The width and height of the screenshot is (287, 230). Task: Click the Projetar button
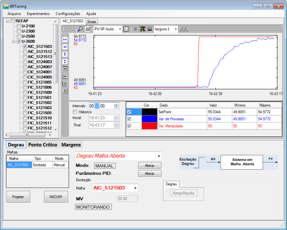pyautogui.click(x=18, y=197)
